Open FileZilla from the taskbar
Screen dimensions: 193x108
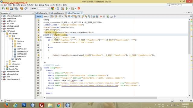[42, 105]
